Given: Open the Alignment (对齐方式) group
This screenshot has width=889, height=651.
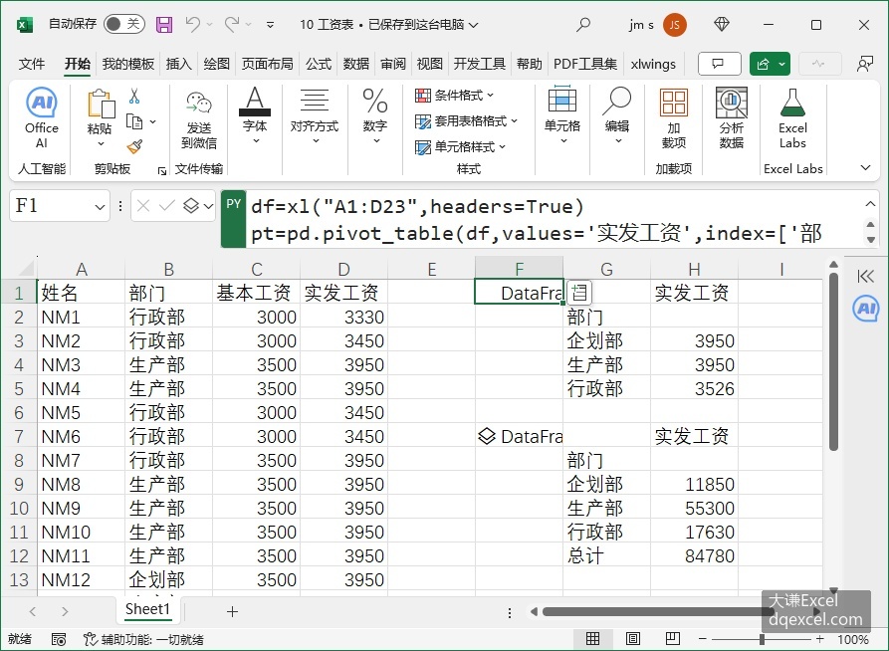Looking at the screenshot, I should tap(315, 115).
